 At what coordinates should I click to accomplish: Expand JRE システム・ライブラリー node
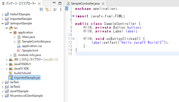click(7, 60)
